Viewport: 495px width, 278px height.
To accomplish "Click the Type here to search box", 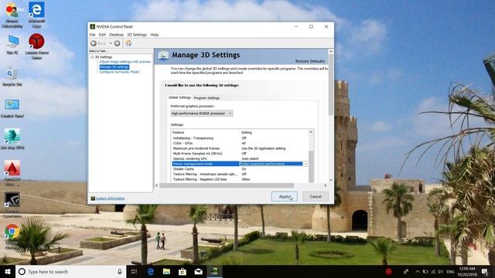I will (71, 271).
